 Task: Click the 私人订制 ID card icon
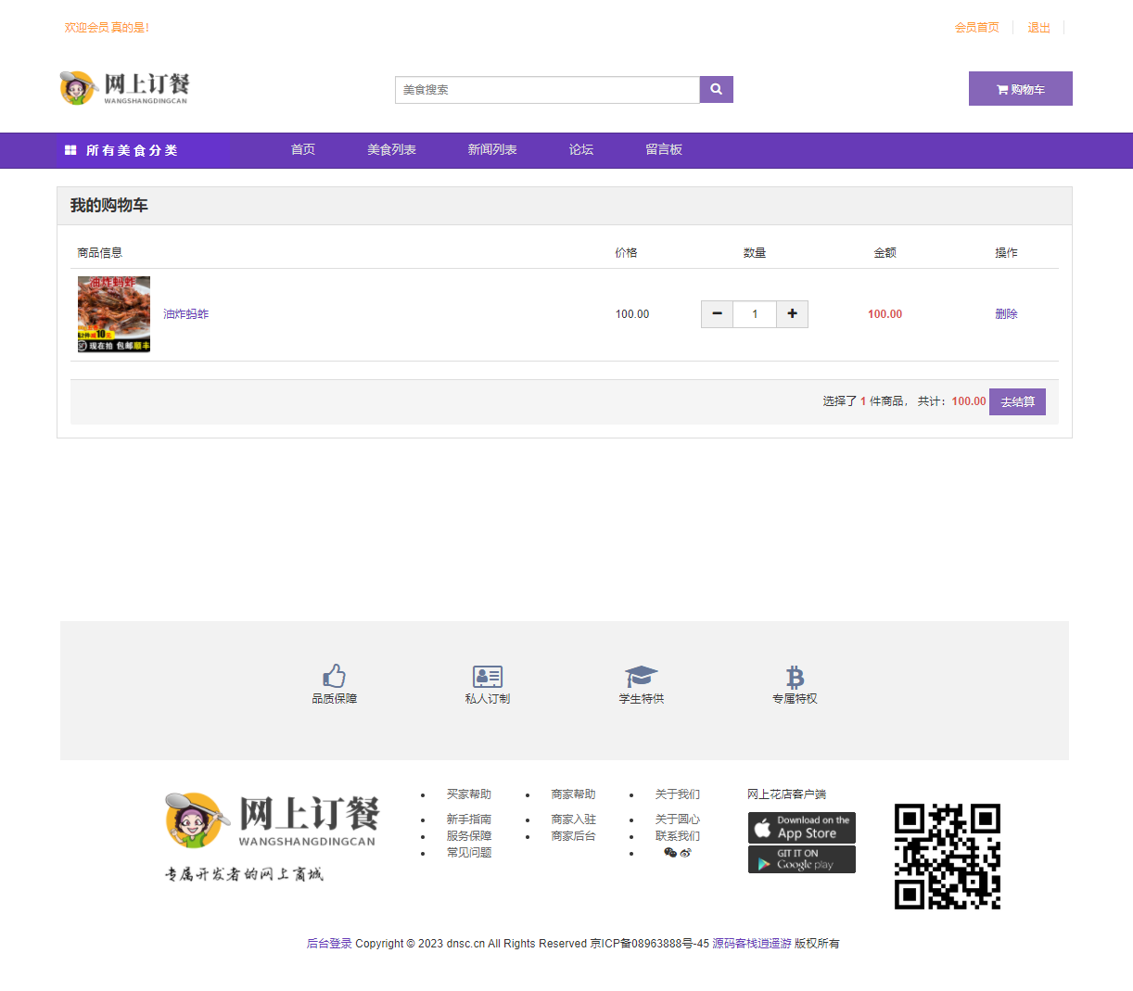487,676
